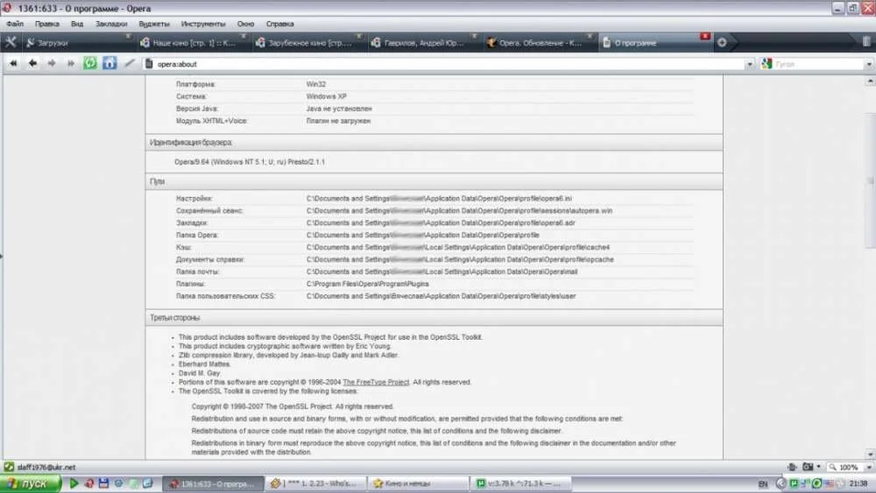876x493 pixels.
Task: Switch to '1. 2.23 - Who's...' taskbar window
Action: click(x=315, y=483)
